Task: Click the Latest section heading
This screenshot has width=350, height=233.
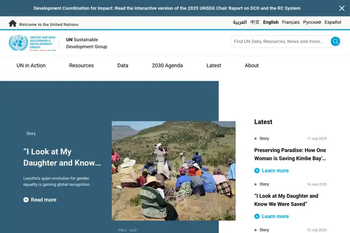Action: pos(263,122)
